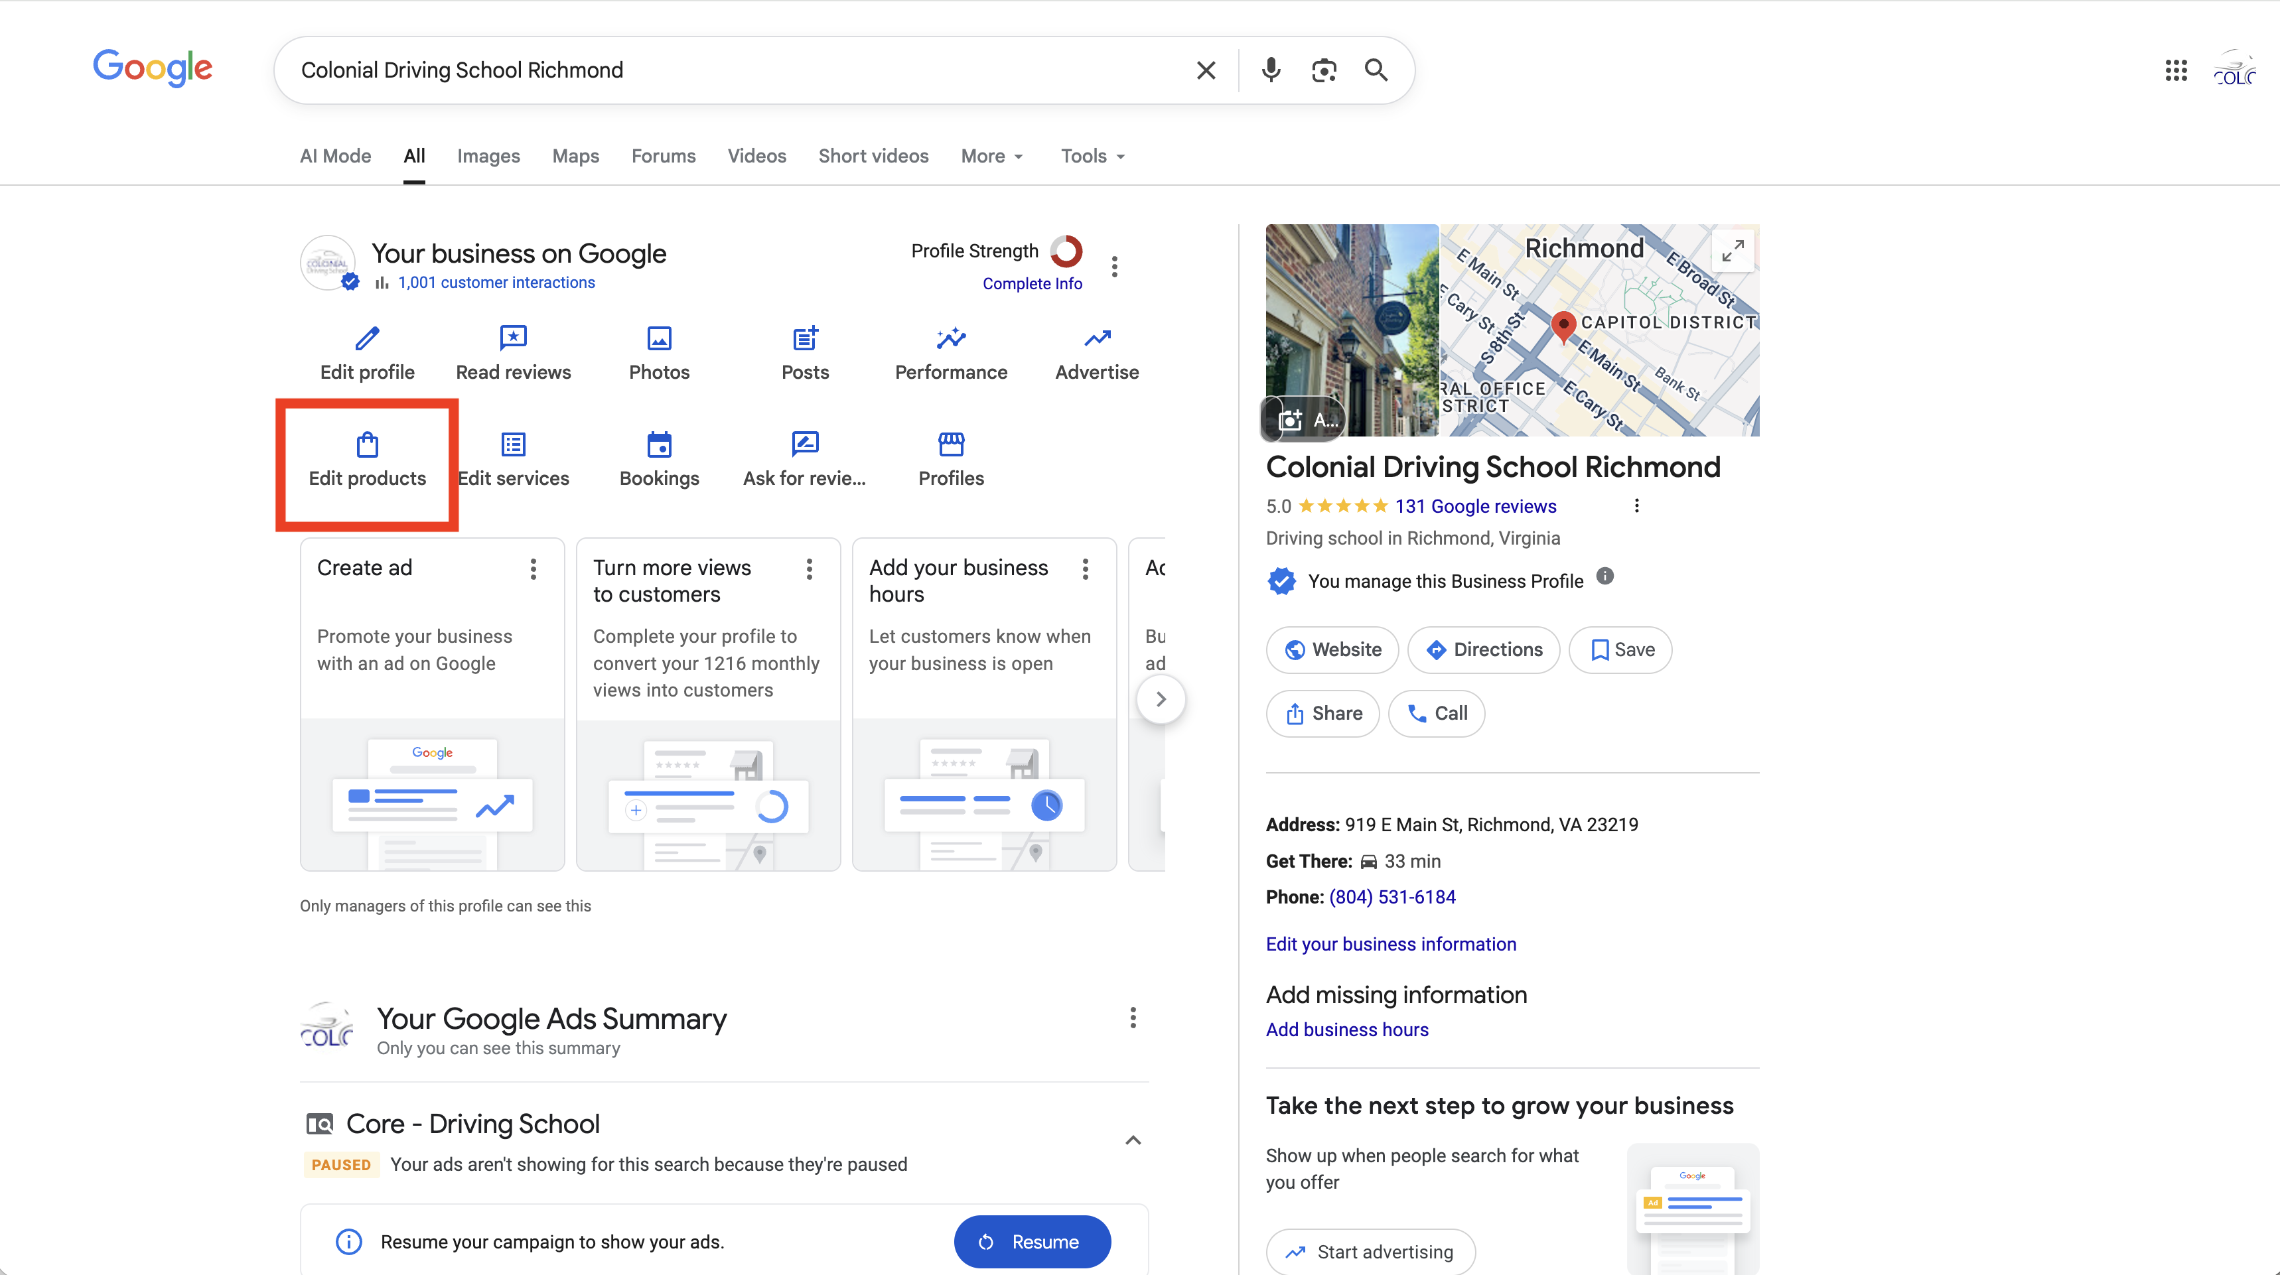The image size is (2280, 1275).
Task: Submit search with the magnifying glass icon
Action: (x=1376, y=70)
